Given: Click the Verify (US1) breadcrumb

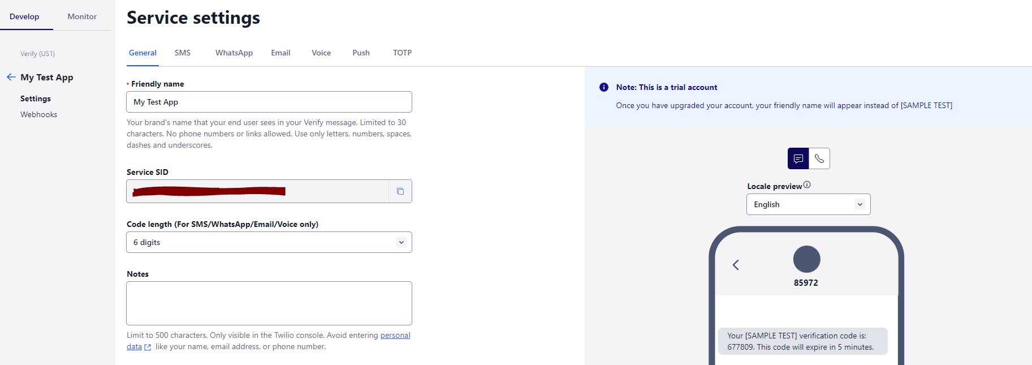Looking at the screenshot, I should [x=37, y=54].
